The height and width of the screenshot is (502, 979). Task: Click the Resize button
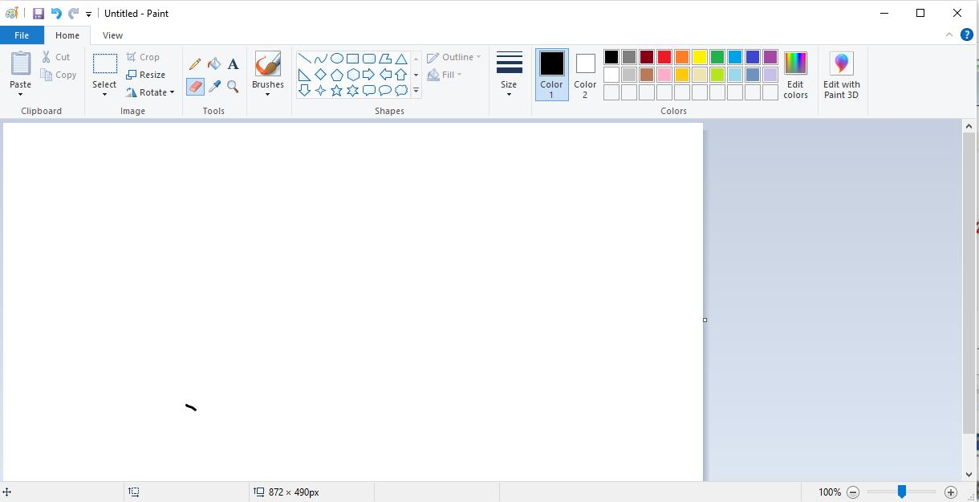pyautogui.click(x=146, y=75)
